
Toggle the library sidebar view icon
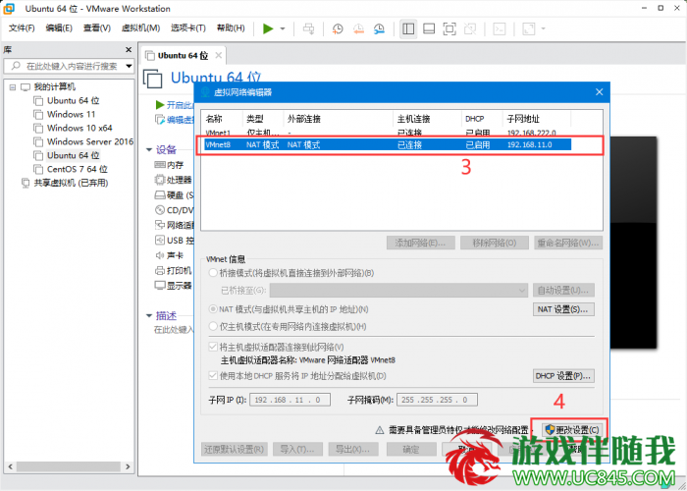408,28
